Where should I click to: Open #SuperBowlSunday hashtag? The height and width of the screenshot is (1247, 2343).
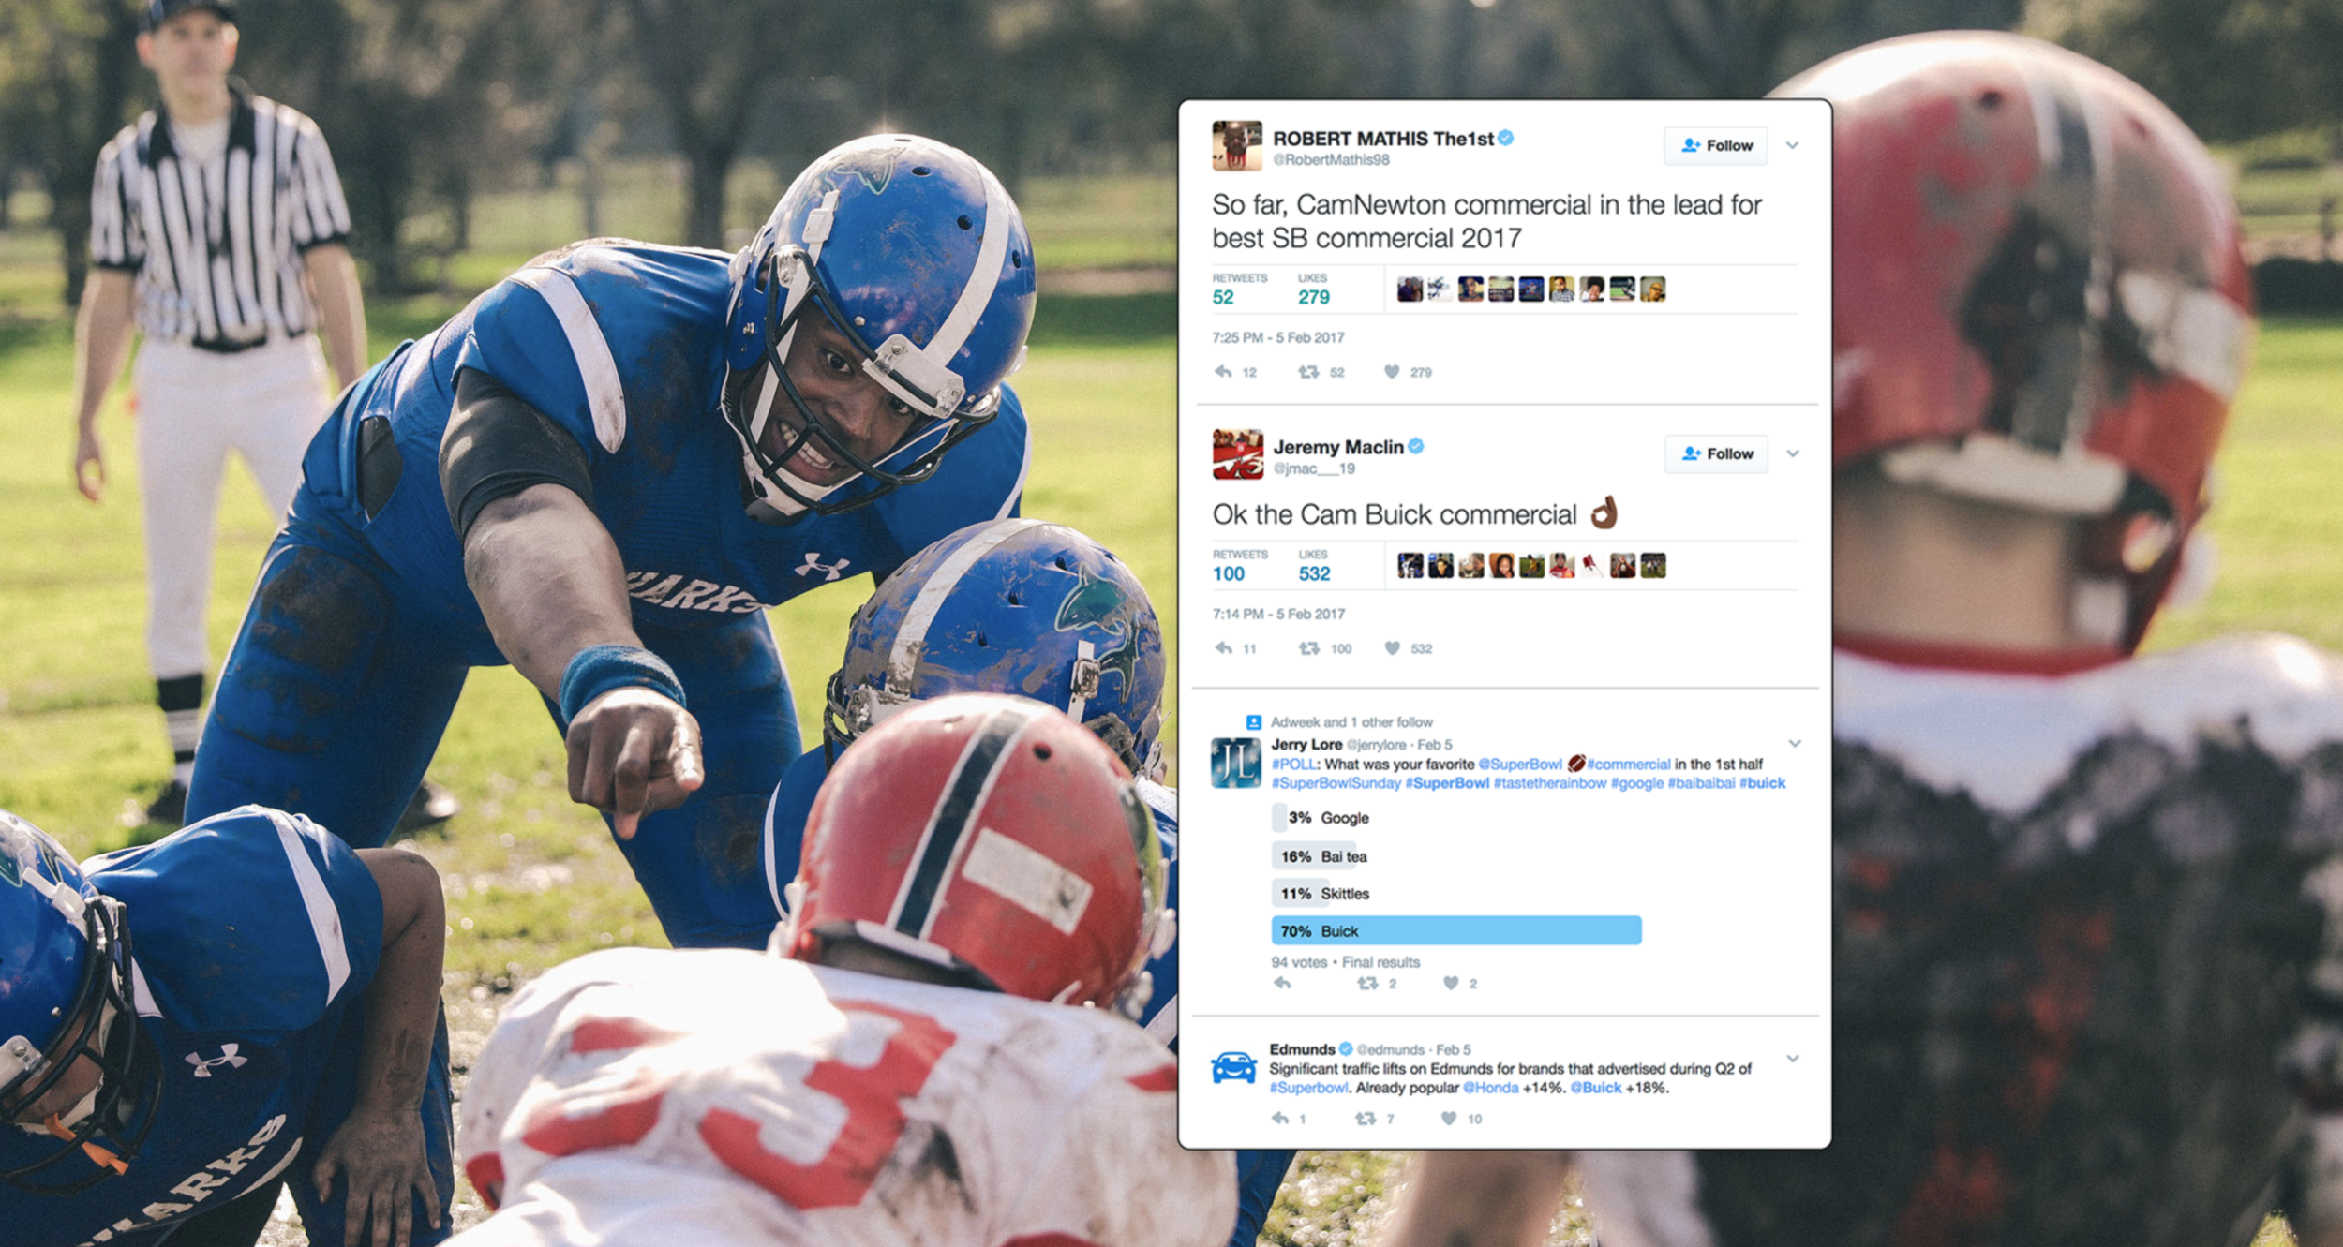pos(1336,783)
